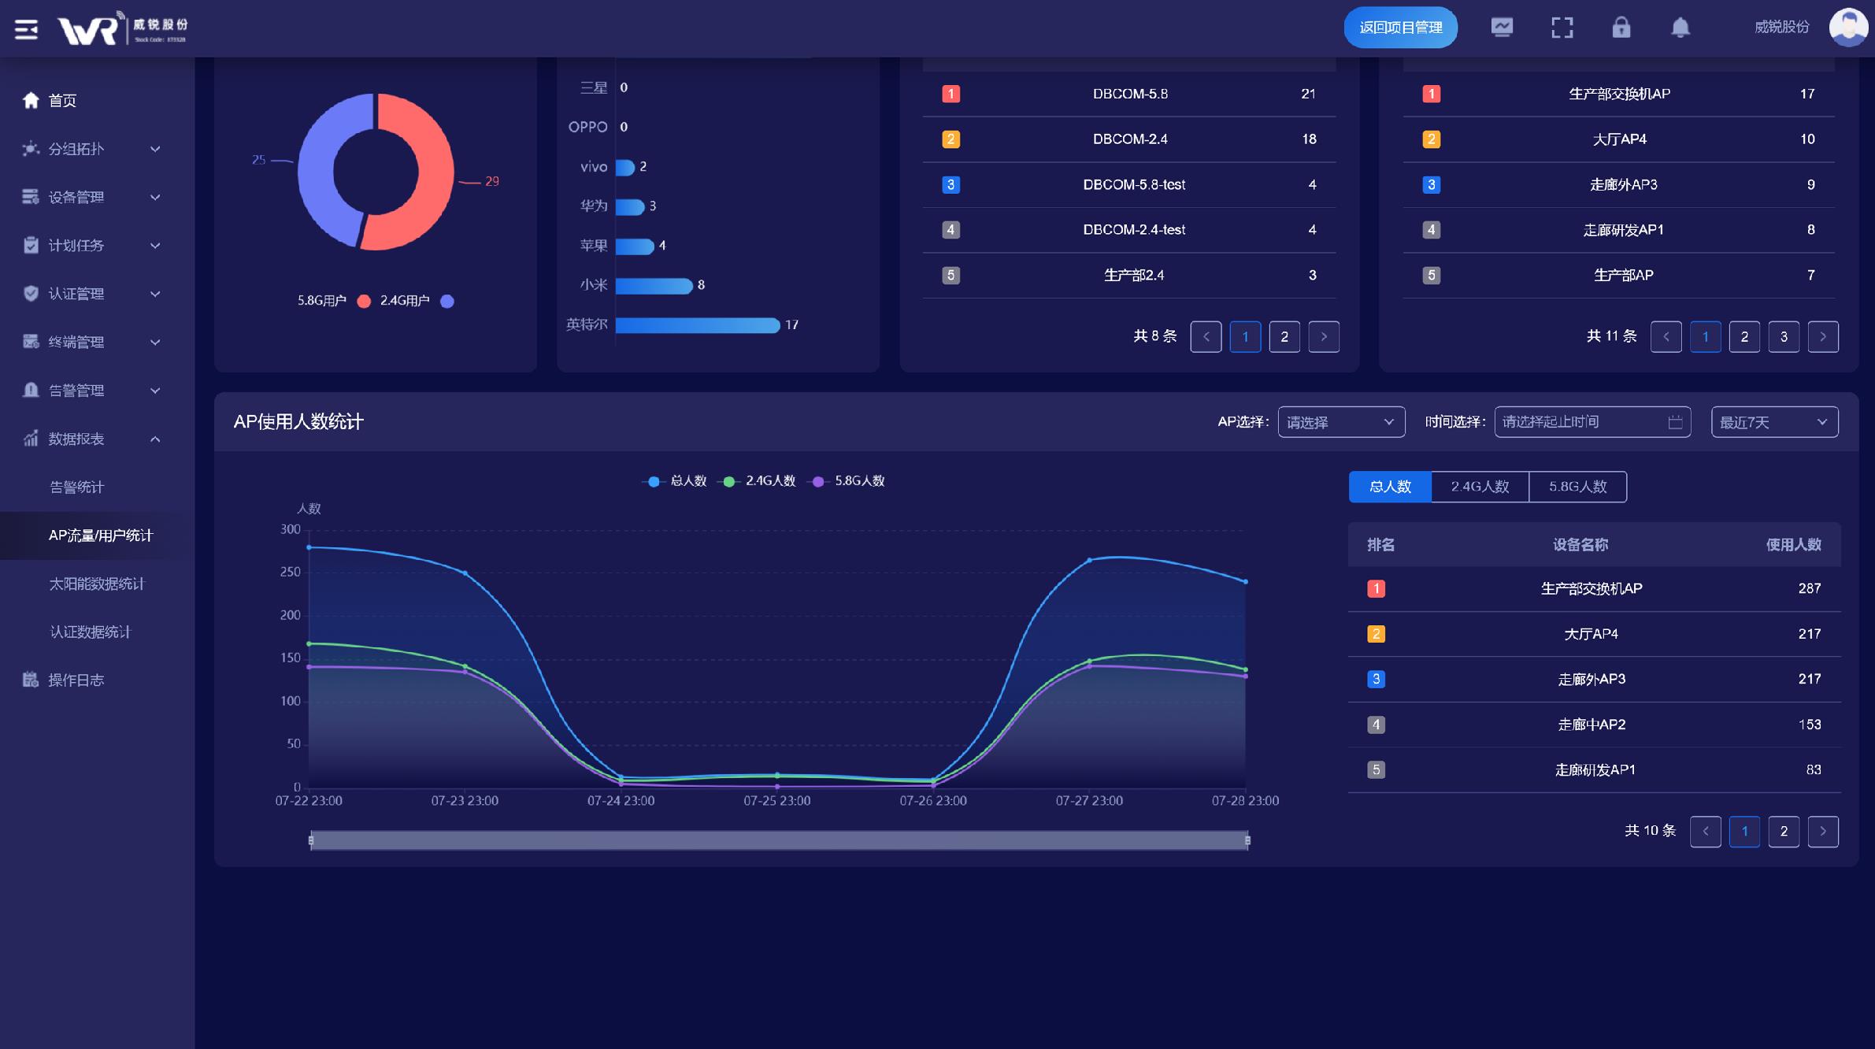Go to previous page of SSID ranking list
1875x1049 pixels.
1206,337
